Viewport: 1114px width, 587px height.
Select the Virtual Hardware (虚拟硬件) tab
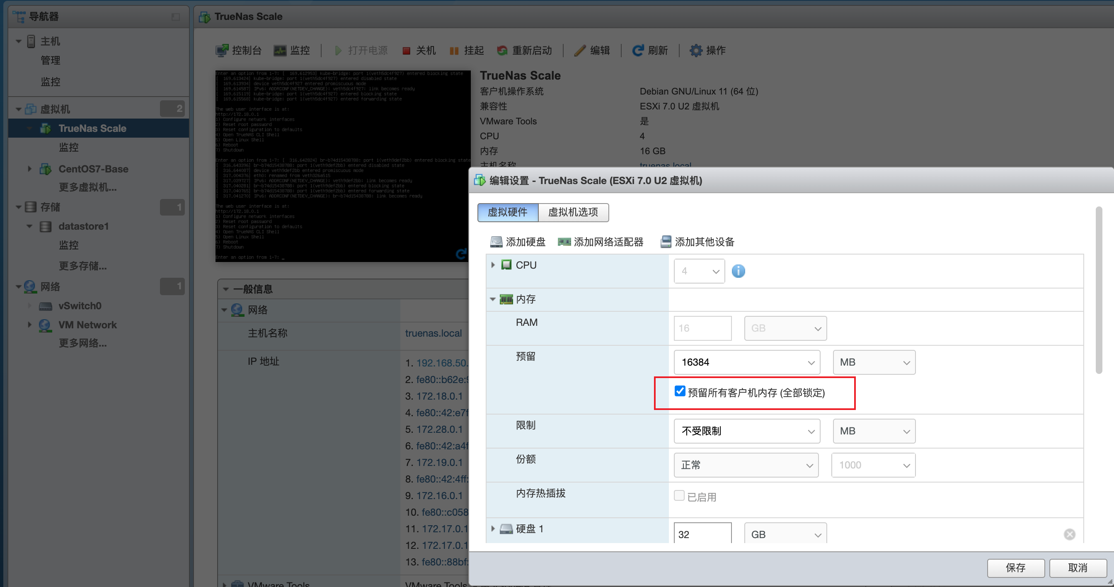point(507,212)
